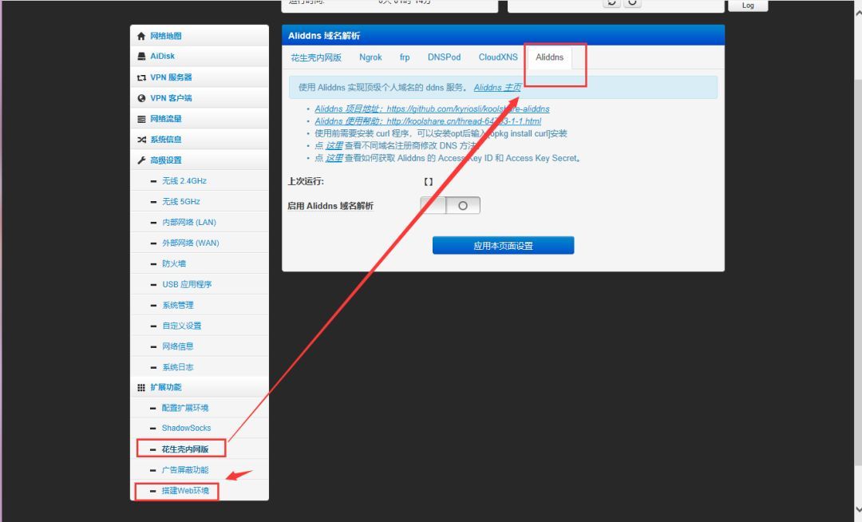Click the 应用本页面设置 button

(x=503, y=246)
